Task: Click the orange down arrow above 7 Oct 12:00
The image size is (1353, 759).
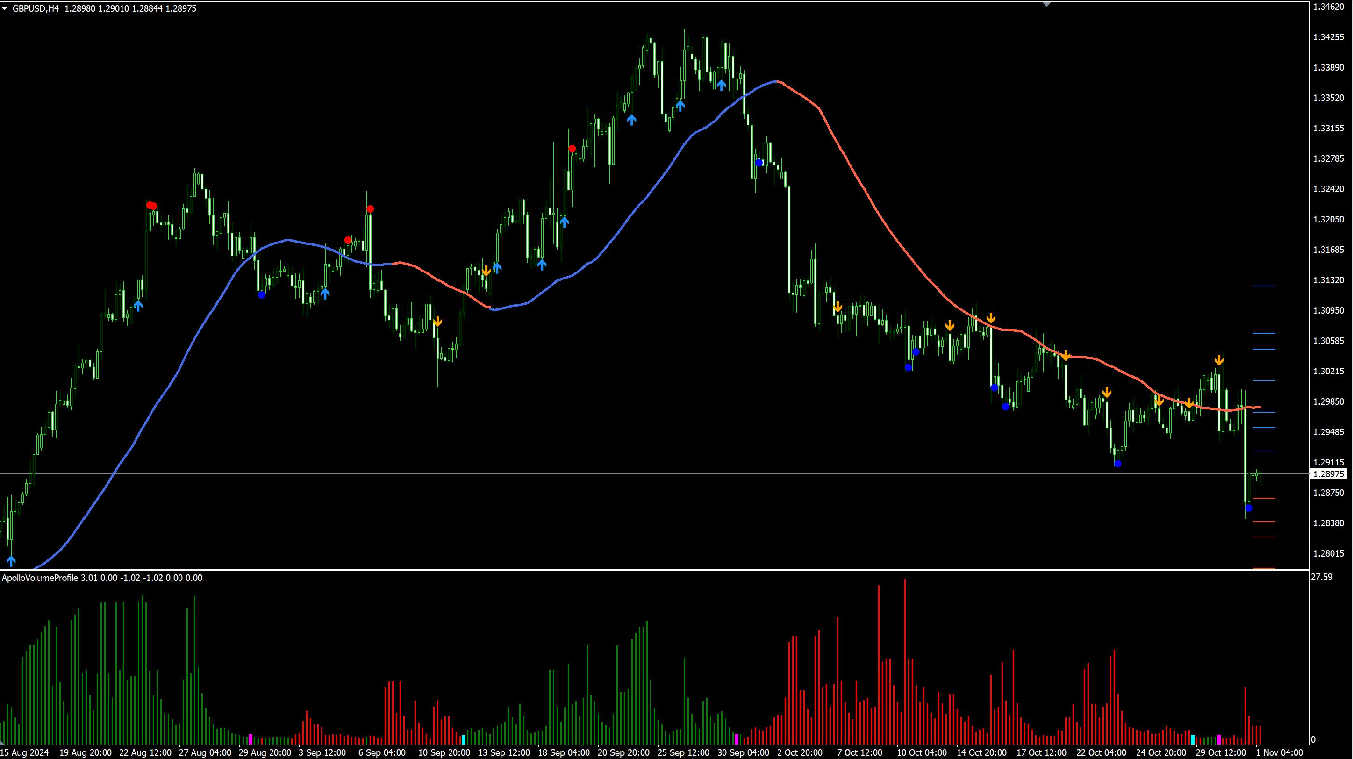Action: [838, 307]
